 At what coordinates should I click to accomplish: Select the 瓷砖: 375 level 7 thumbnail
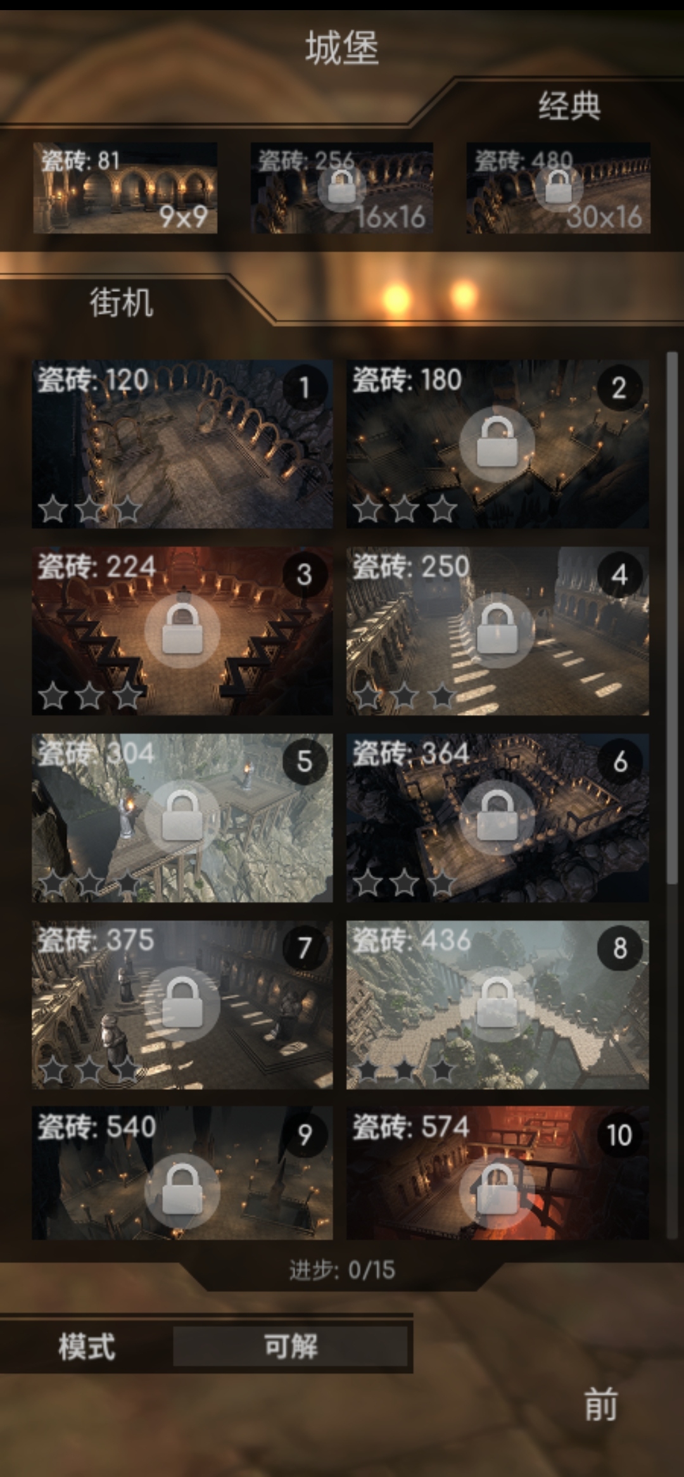tap(182, 1005)
